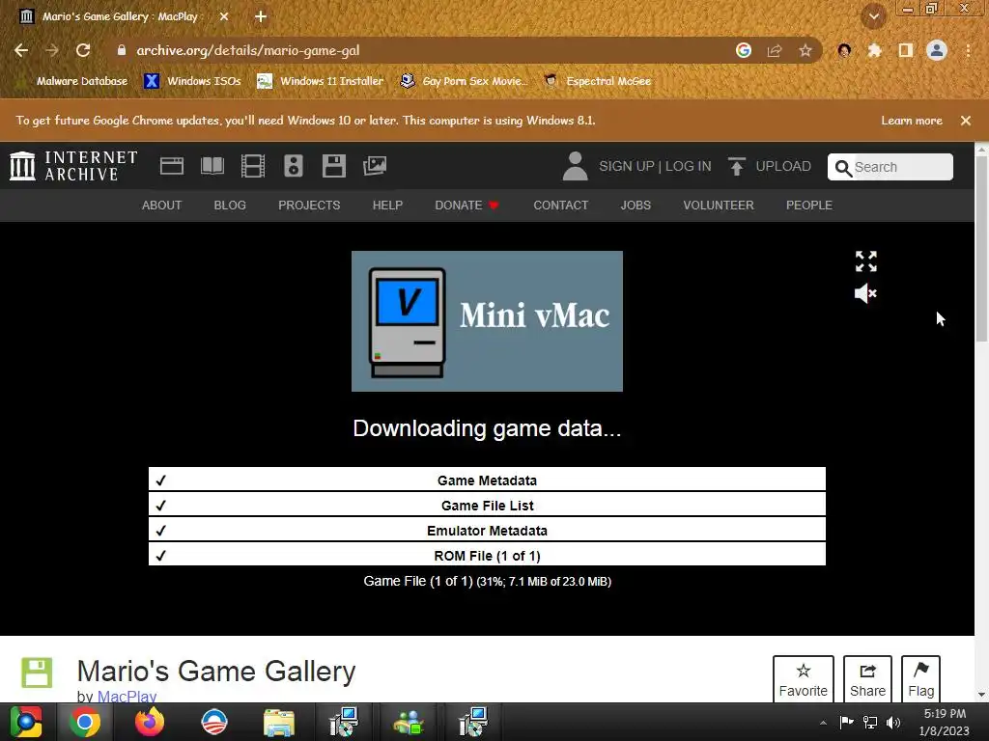Viewport: 989px width, 741px height.
Task: Click SIGN UP link
Action: [627, 166]
